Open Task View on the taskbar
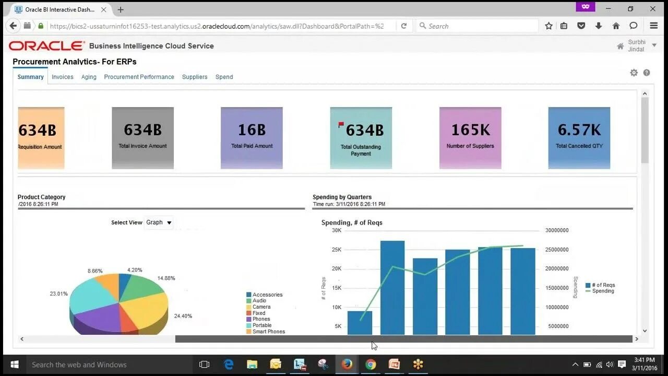This screenshot has width=668, height=376. (x=204, y=365)
